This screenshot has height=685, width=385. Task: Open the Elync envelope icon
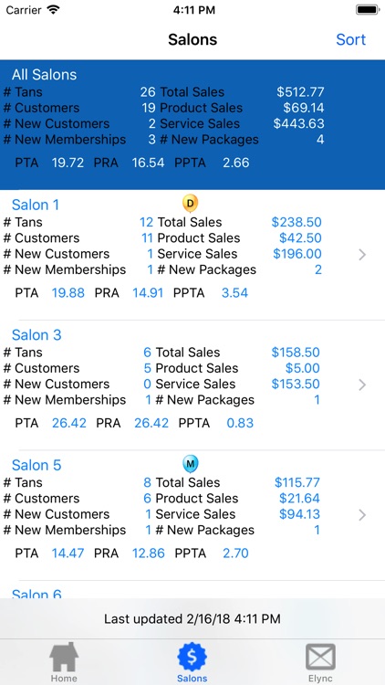320,657
